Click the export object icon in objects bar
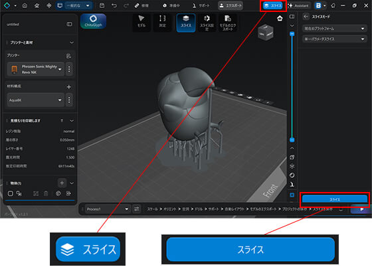Viewport: 372px width, 279px height. click(x=68, y=193)
